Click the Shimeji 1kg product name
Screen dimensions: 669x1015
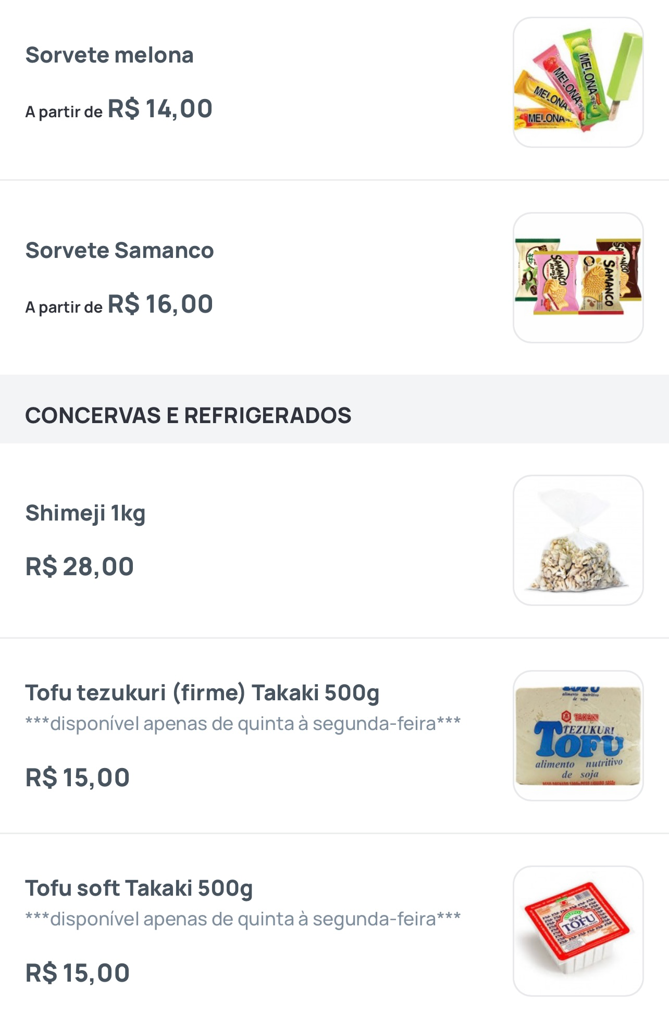(x=85, y=513)
